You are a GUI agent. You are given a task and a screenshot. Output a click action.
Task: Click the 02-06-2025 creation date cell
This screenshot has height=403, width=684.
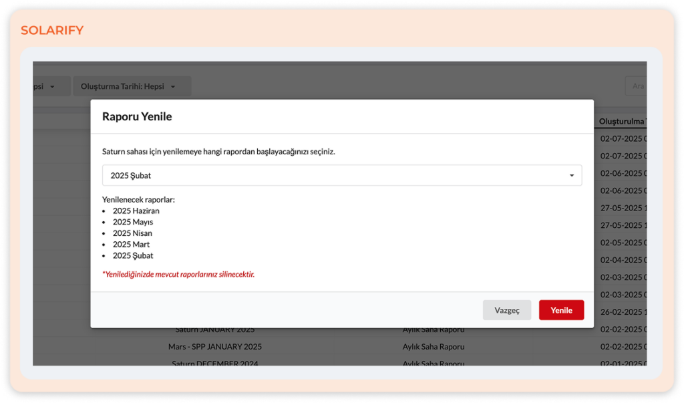coord(623,173)
